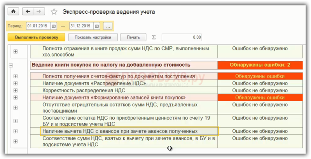Select text Полнота получения счетов-фактур по документам поступления
This screenshot has width=311, height=159.
click(x=119, y=76)
